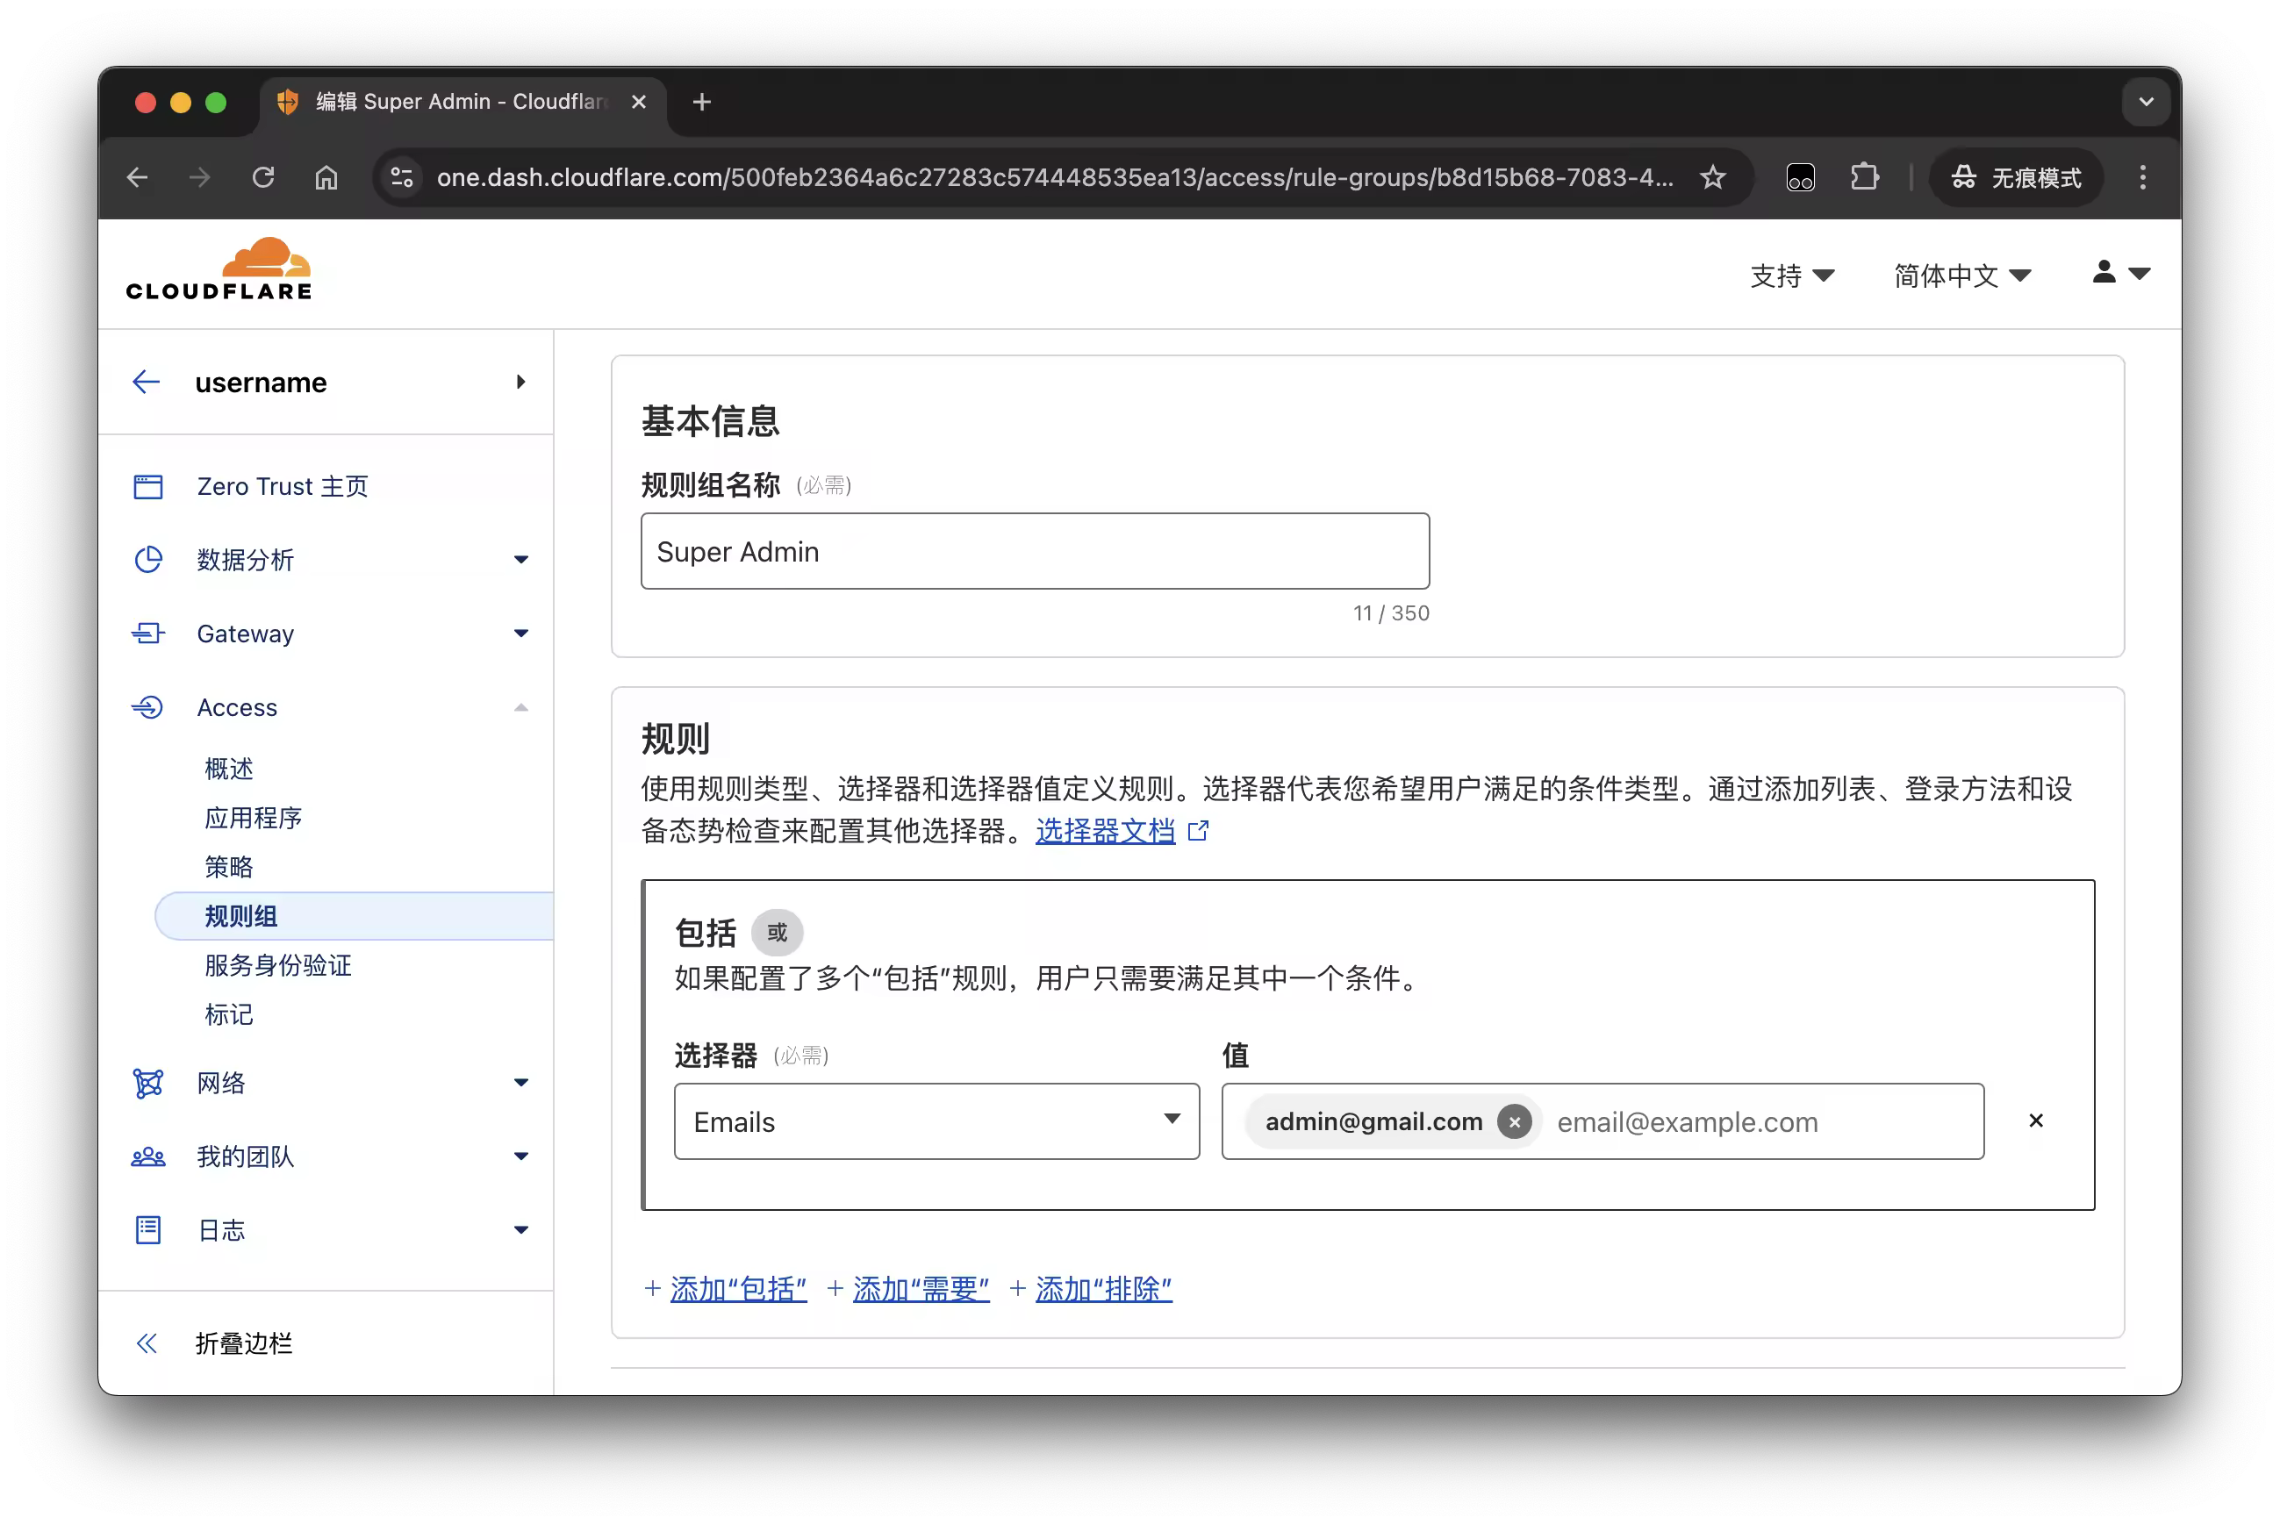Click 折叠边栏 to collapse sidebar

pos(243,1343)
